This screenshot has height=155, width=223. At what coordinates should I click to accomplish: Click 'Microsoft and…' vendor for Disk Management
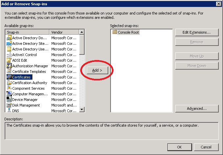(x=64, y=105)
